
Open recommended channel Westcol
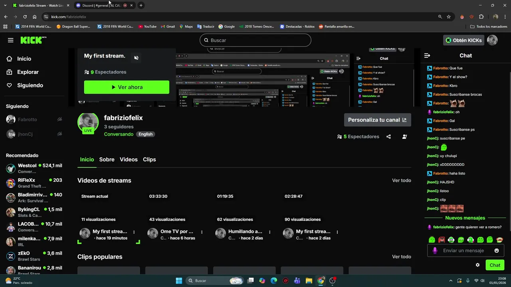pyautogui.click(x=34, y=168)
